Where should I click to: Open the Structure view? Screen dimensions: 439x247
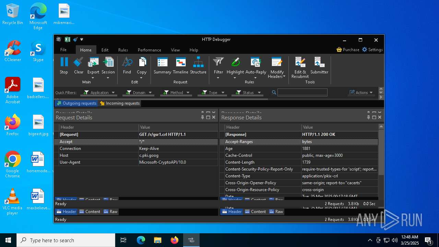(198, 66)
